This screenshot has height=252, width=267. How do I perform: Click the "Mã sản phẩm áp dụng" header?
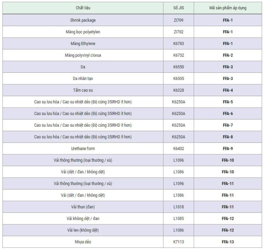tap(228, 8)
